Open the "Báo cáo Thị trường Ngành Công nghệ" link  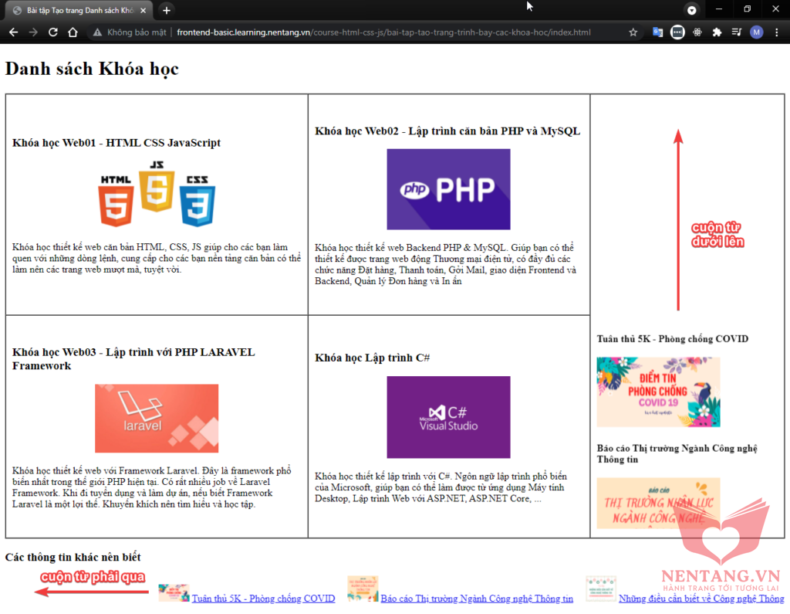point(477,599)
